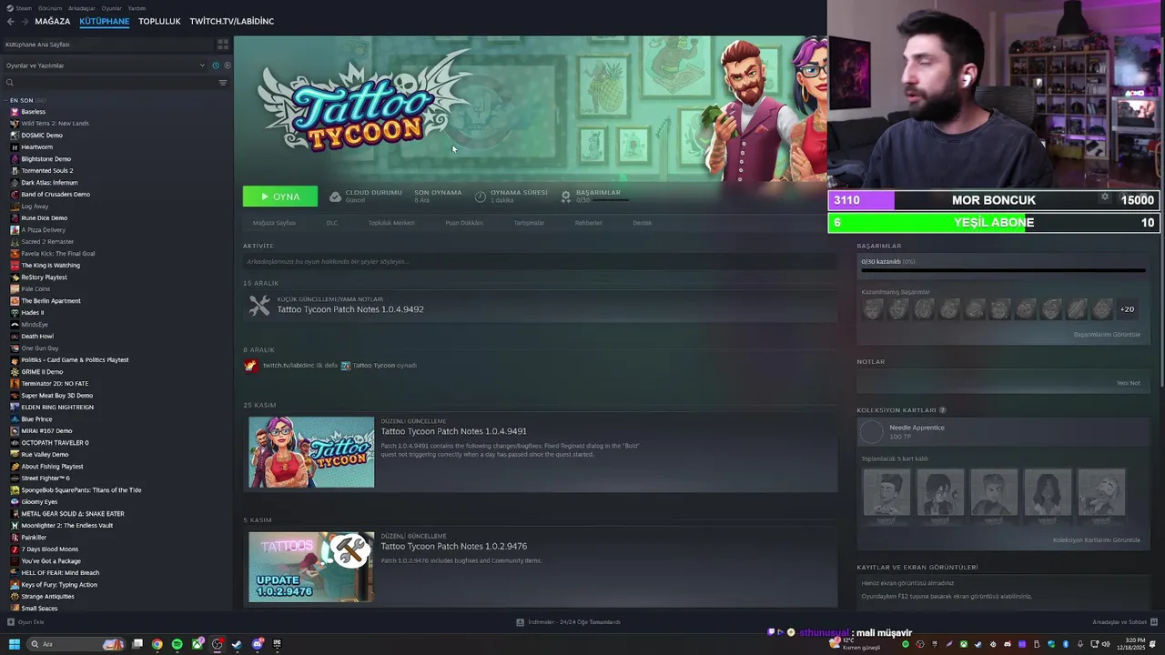The width and height of the screenshot is (1165, 655).
Task: Open the Arkadaşlar menu
Action: pos(81,8)
